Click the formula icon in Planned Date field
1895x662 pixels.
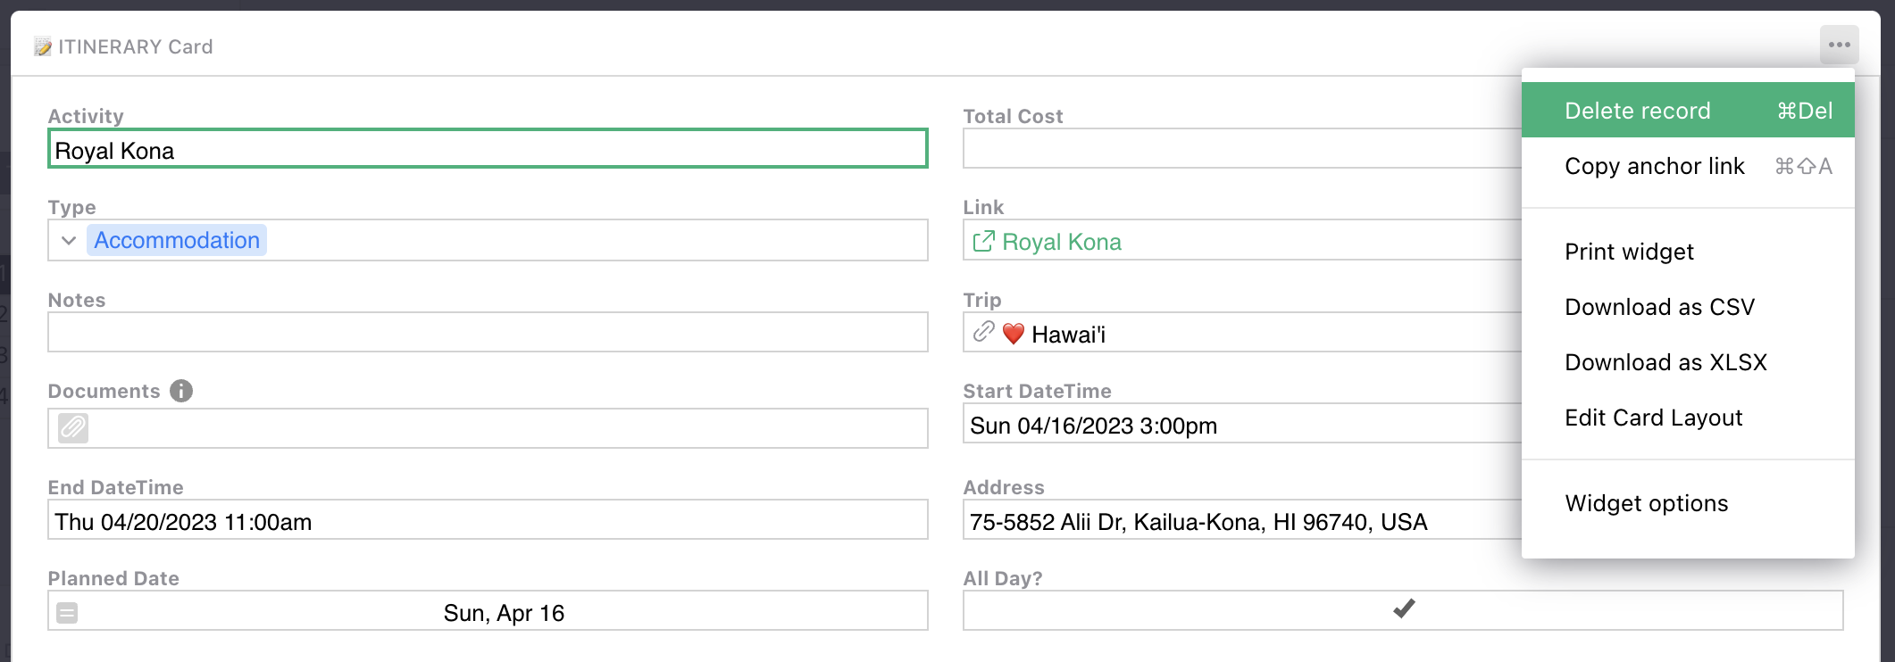click(x=67, y=613)
